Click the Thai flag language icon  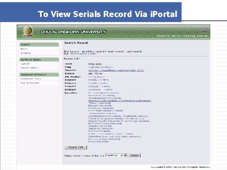[204, 31]
